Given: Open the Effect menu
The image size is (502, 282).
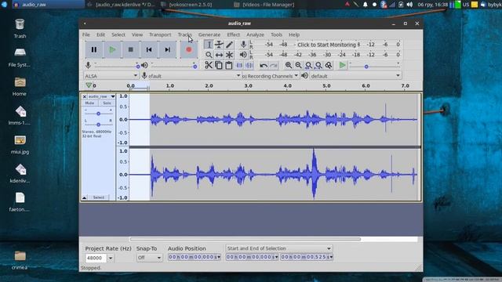Looking at the screenshot, I should click(234, 34).
